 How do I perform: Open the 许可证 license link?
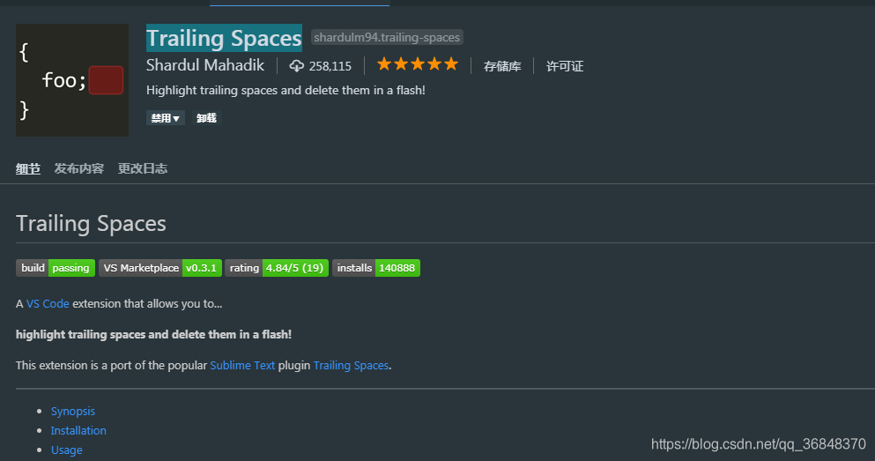565,66
